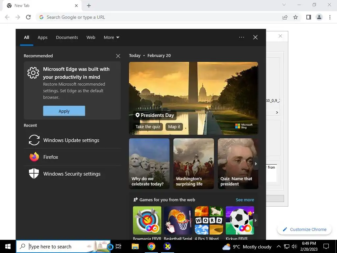Open Firefox from recent list
The height and width of the screenshot is (253, 337).
point(72,157)
